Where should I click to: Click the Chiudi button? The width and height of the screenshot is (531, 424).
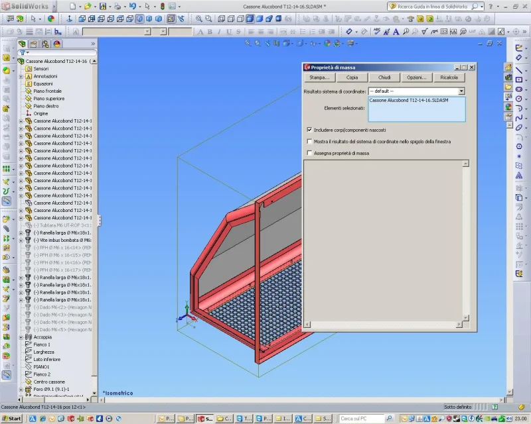click(384, 78)
